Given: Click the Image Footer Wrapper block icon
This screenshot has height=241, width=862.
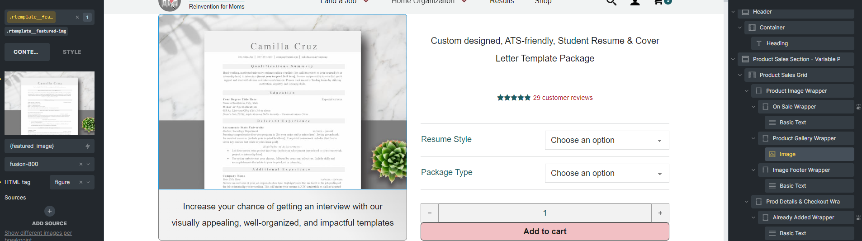Looking at the screenshot, I should 765,170.
